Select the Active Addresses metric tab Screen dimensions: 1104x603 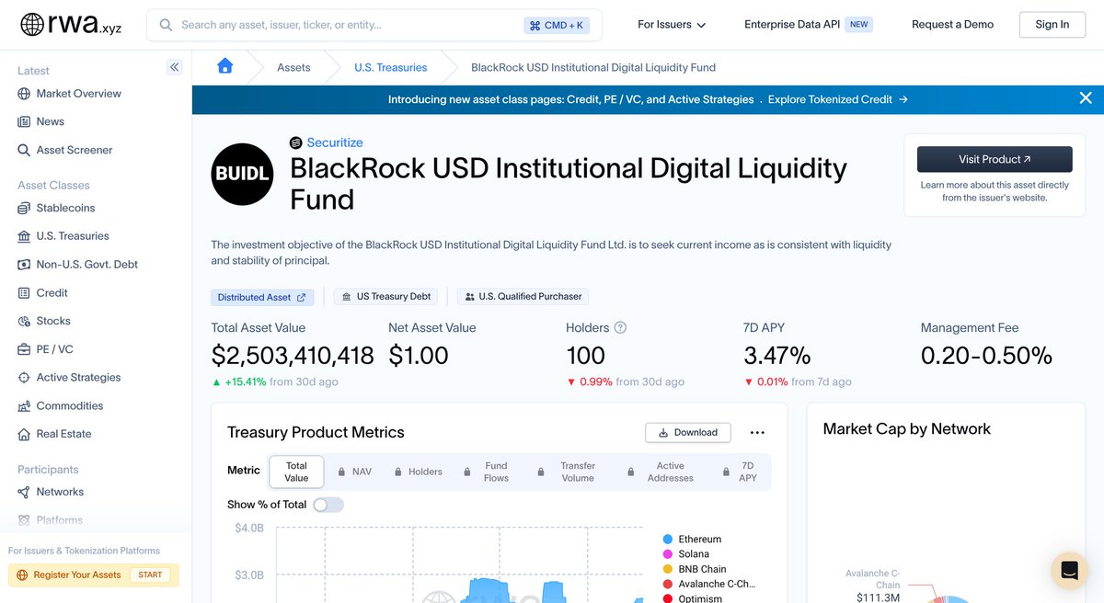pyautogui.click(x=660, y=472)
